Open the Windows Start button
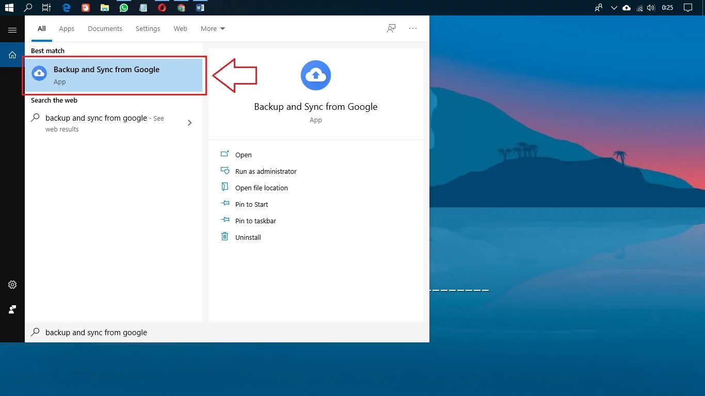The width and height of the screenshot is (705, 396). (x=9, y=8)
